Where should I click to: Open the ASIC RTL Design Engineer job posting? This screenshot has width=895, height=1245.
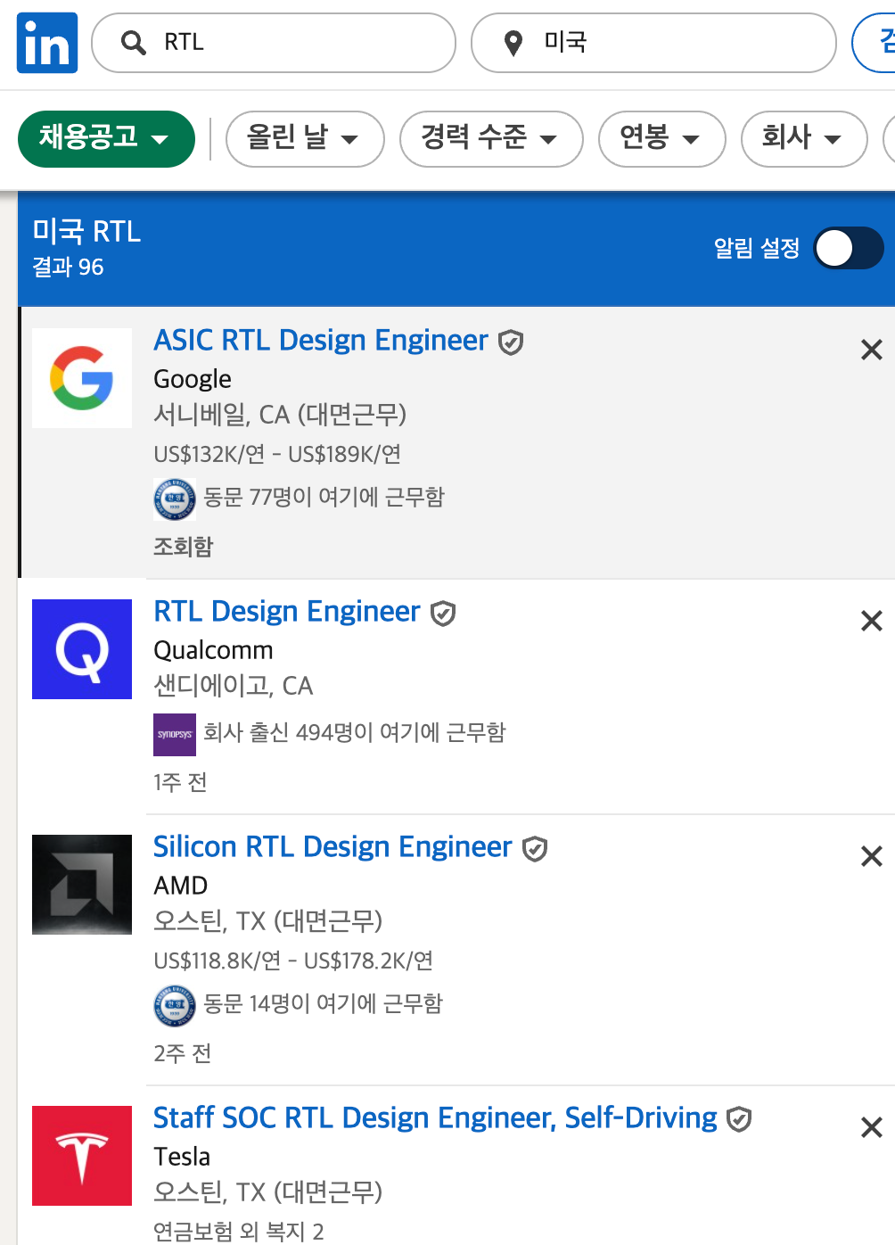coord(321,340)
